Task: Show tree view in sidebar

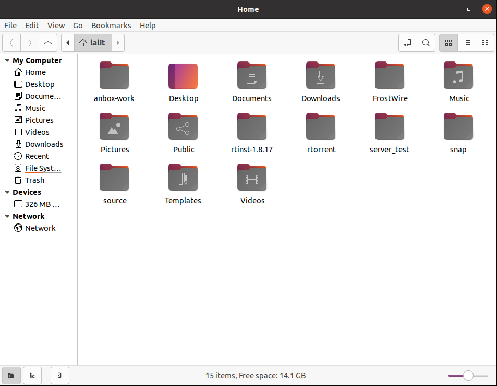Action: (x=32, y=375)
